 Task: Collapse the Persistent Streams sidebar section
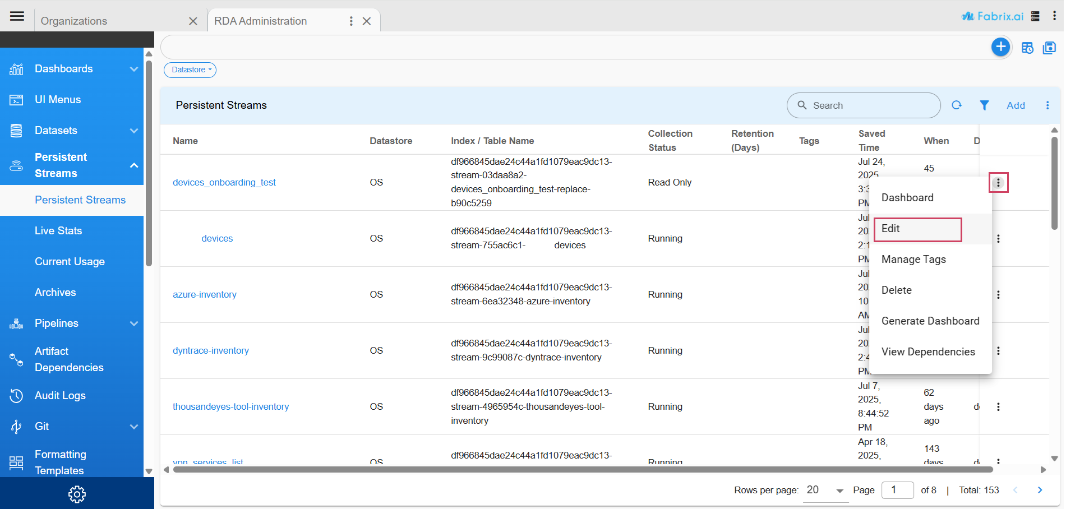pyautogui.click(x=134, y=165)
